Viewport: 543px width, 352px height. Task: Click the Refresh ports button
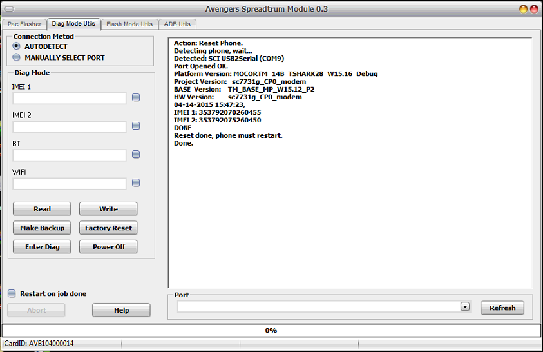502,308
